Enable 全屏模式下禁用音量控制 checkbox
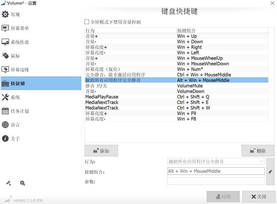 86,22
